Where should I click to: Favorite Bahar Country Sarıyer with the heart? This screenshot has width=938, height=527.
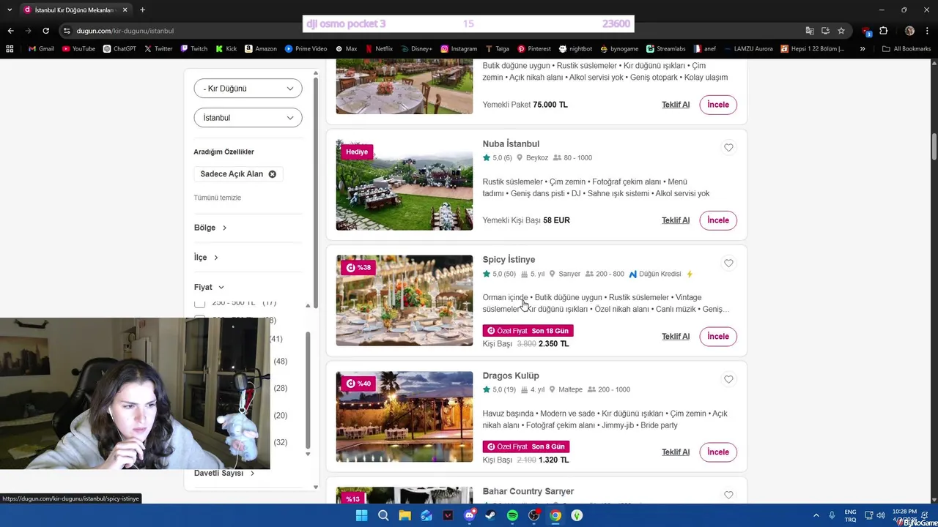click(728, 496)
